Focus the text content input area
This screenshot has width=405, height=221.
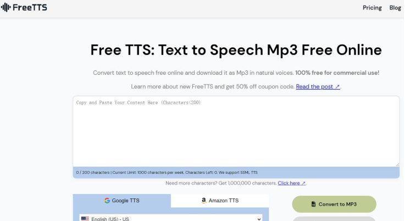tap(236, 132)
